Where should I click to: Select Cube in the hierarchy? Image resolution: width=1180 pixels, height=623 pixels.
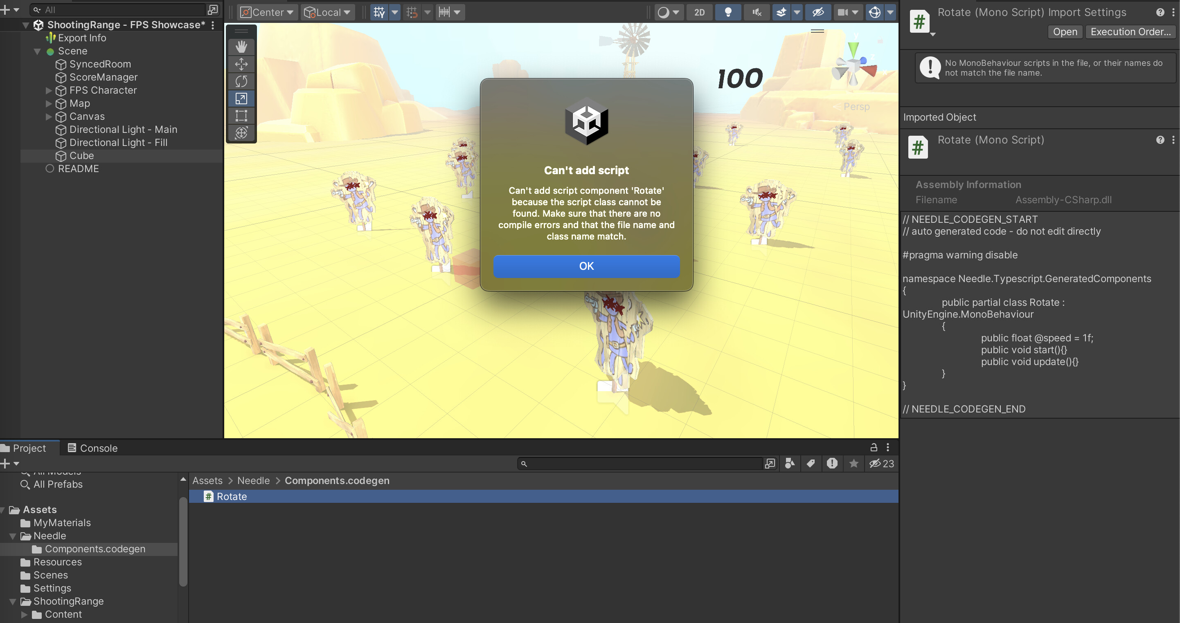81,156
